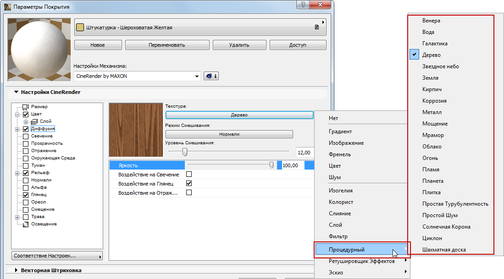The width and height of the screenshot is (504, 279).
Task: Select Фильтр in texture menu
Action: click(x=338, y=236)
